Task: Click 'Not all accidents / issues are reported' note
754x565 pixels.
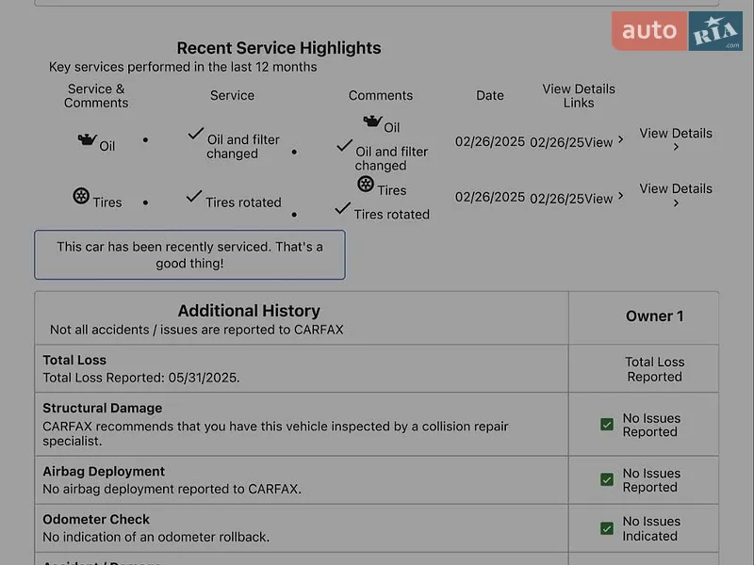Action: [x=197, y=330]
